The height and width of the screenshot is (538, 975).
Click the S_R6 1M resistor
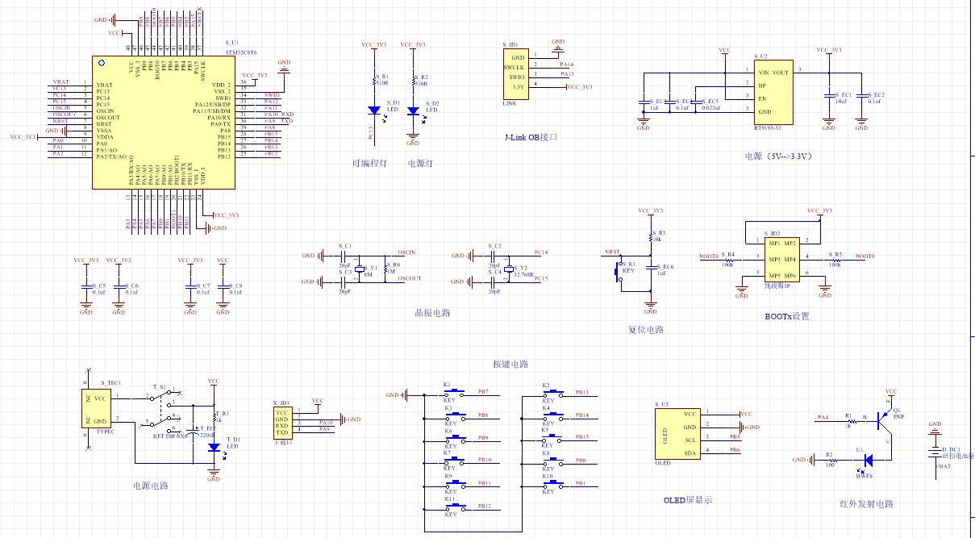click(x=385, y=269)
